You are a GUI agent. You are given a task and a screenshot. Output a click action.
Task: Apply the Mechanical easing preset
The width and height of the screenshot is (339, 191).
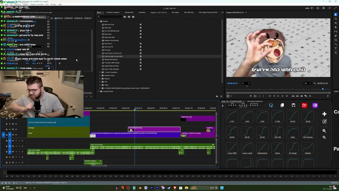coord(262,149)
